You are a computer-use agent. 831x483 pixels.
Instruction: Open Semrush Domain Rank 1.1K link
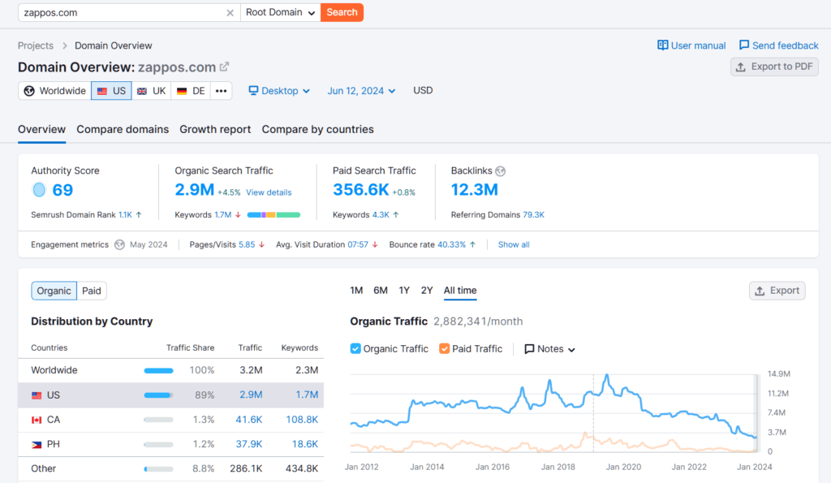pos(126,215)
